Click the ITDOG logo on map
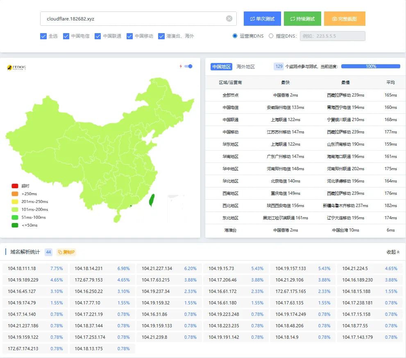Viewport: 406px width, 358px height. [x=16, y=68]
